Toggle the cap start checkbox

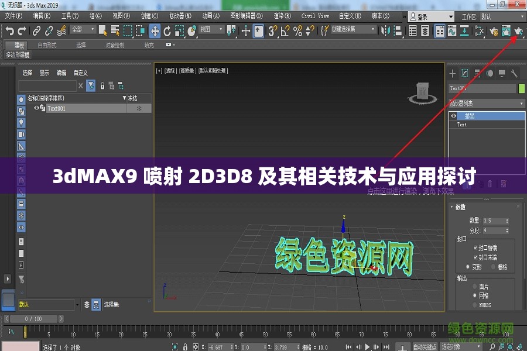(475, 248)
